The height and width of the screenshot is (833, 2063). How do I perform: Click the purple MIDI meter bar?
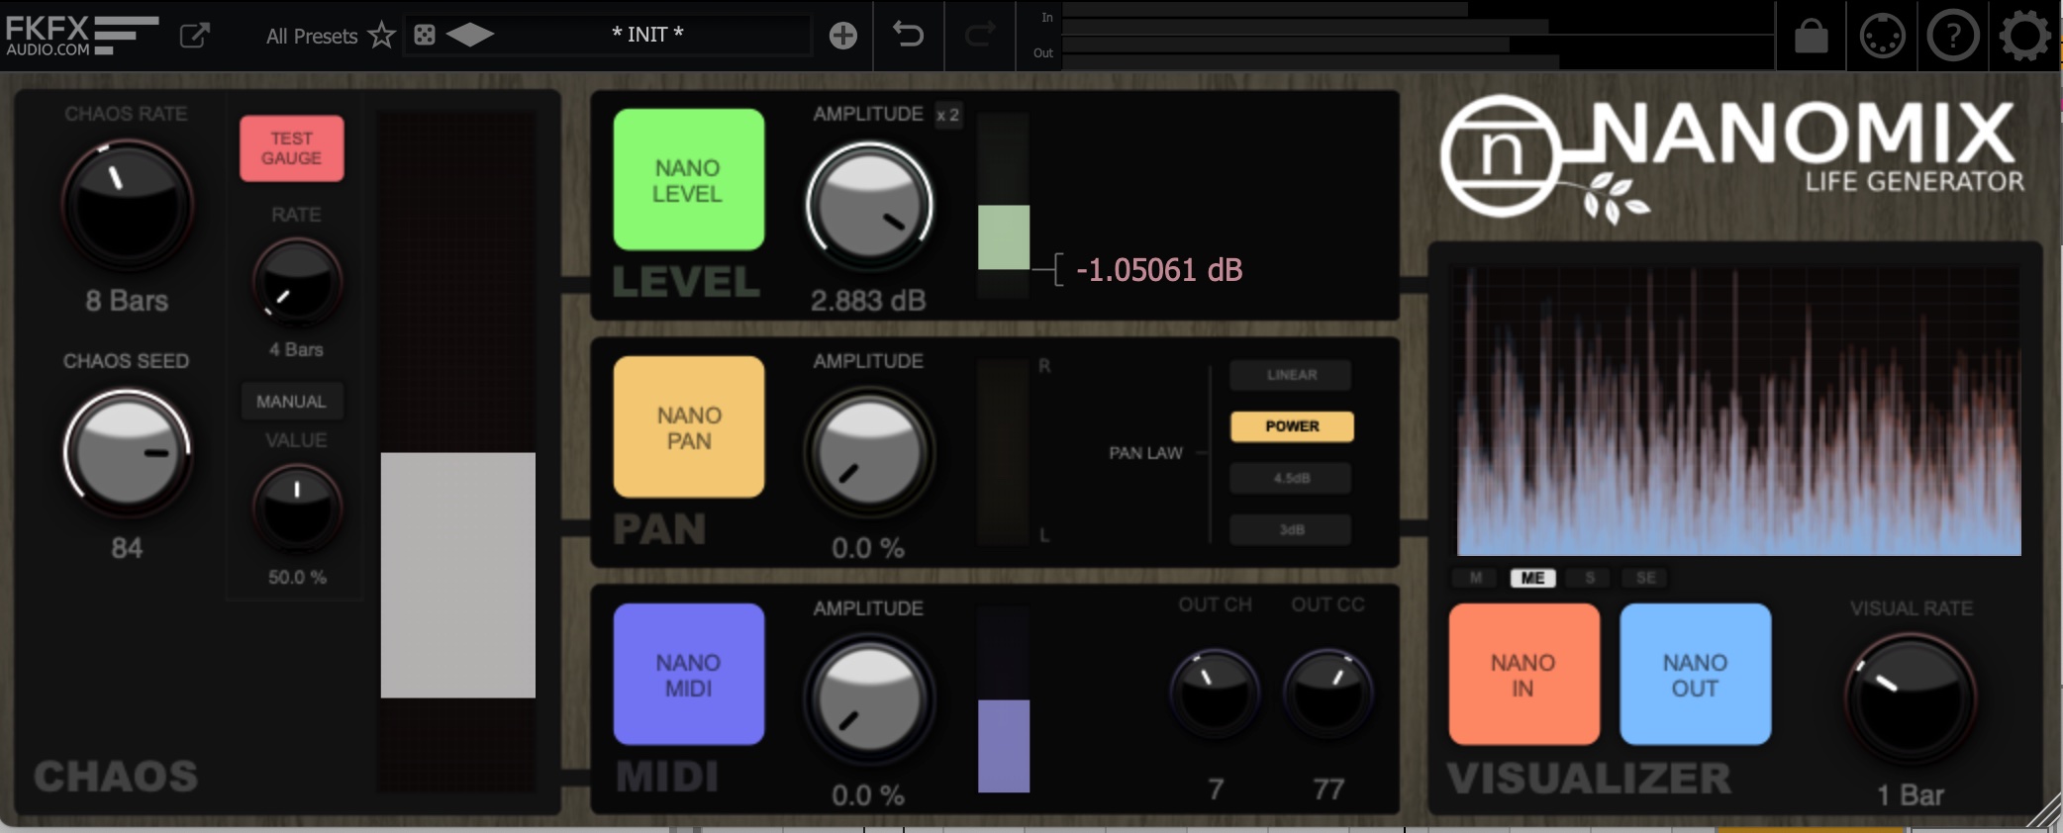click(1004, 746)
